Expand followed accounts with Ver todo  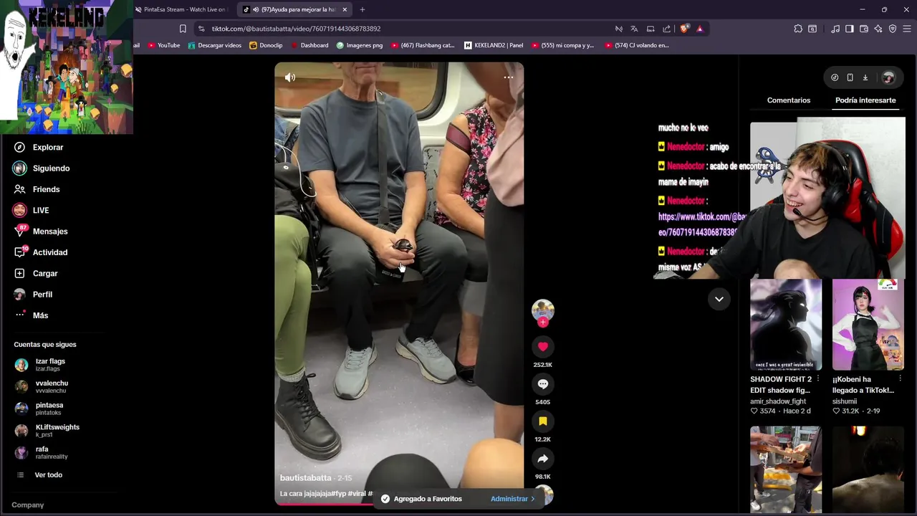(x=48, y=474)
